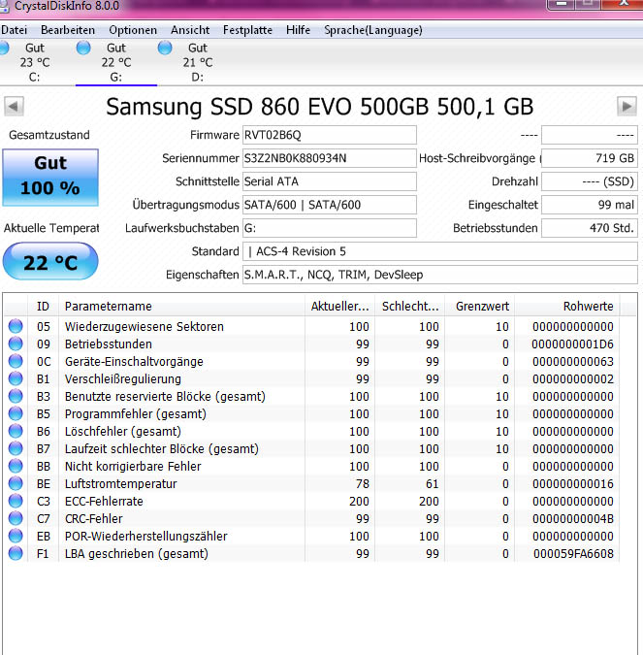Open the Optionen menu

tap(133, 30)
